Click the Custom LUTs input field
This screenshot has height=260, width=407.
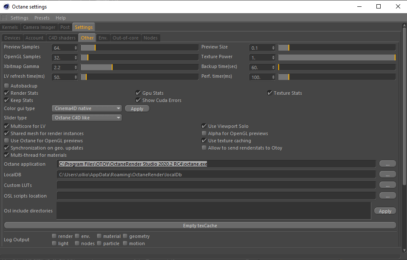click(x=216, y=185)
